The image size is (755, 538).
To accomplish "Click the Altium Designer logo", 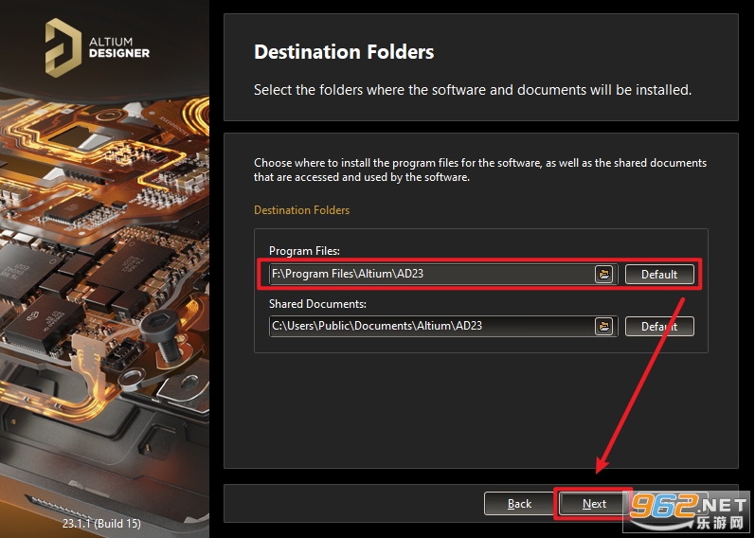I will [98, 47].
